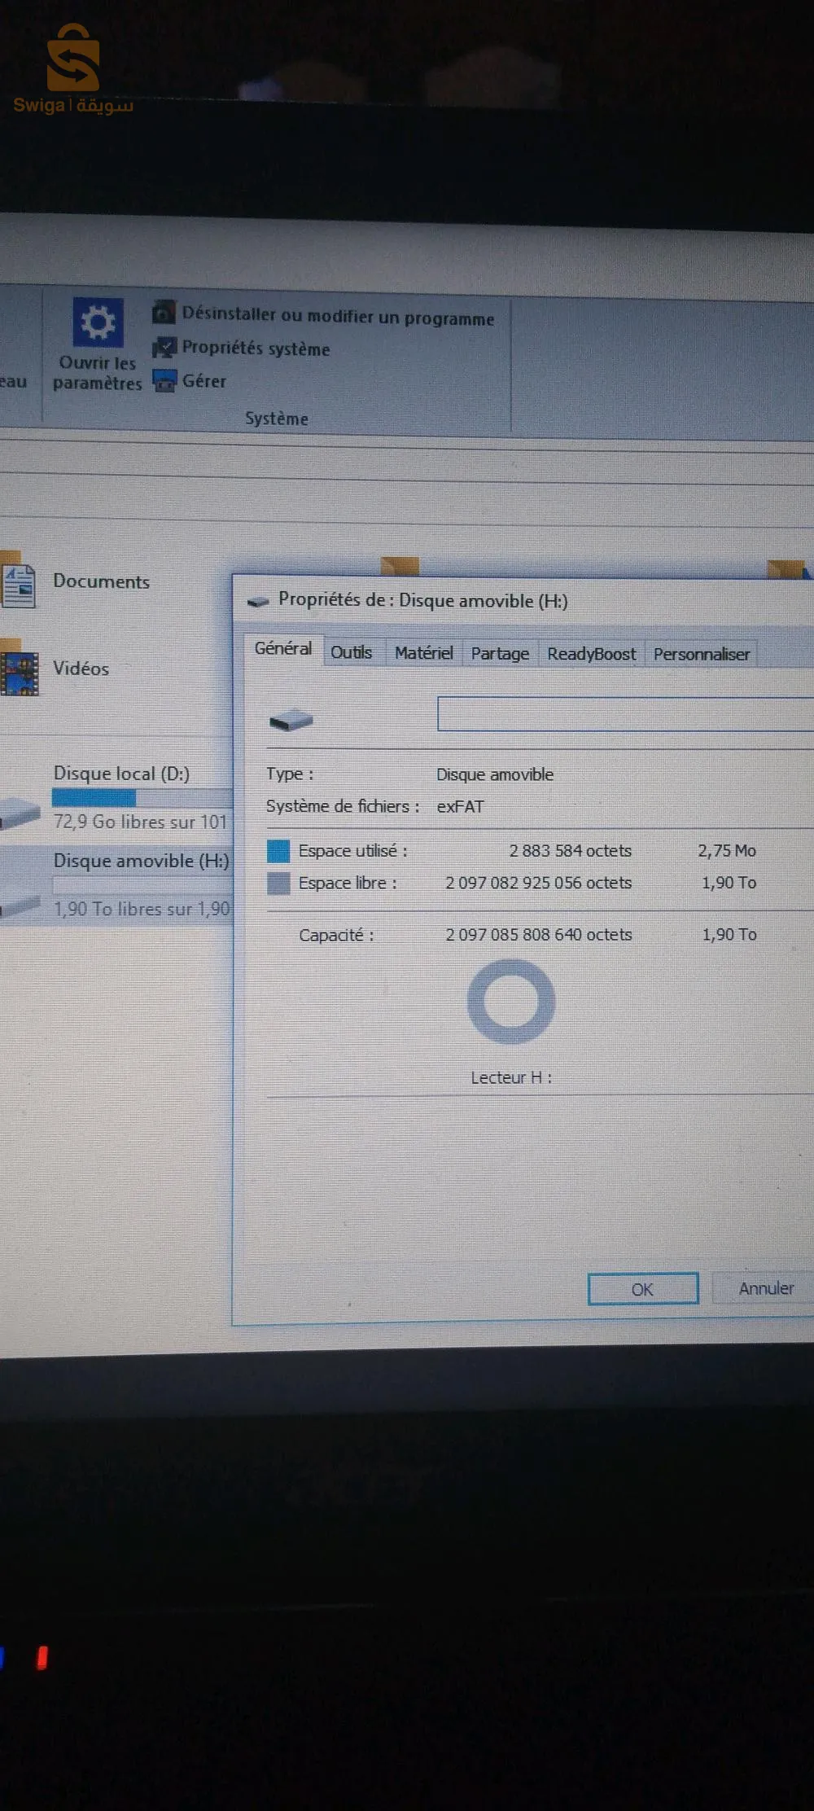Open the Personnaliser tab
814x1811 pixels.
pyautogui.click(x=701, y=655)
